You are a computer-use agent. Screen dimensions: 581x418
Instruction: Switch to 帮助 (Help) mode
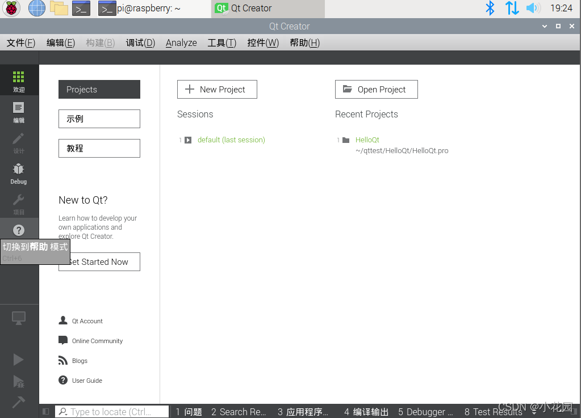(19, 230)
